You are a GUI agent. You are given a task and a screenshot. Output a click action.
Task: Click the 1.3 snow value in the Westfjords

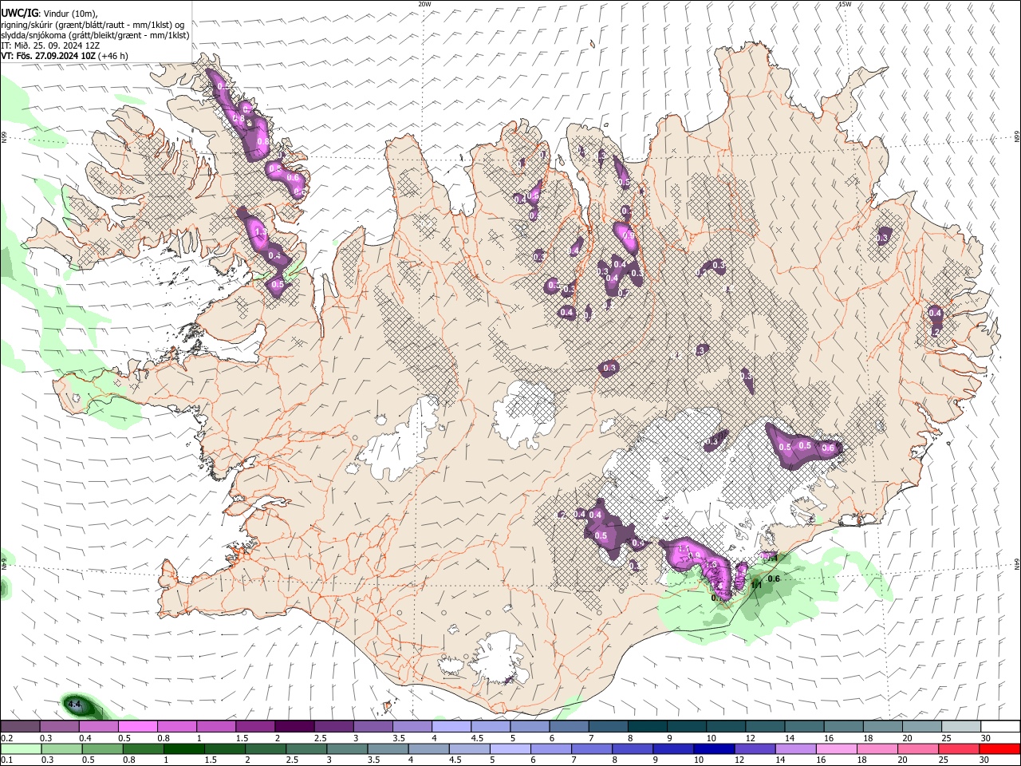click(x=259, y=232)
